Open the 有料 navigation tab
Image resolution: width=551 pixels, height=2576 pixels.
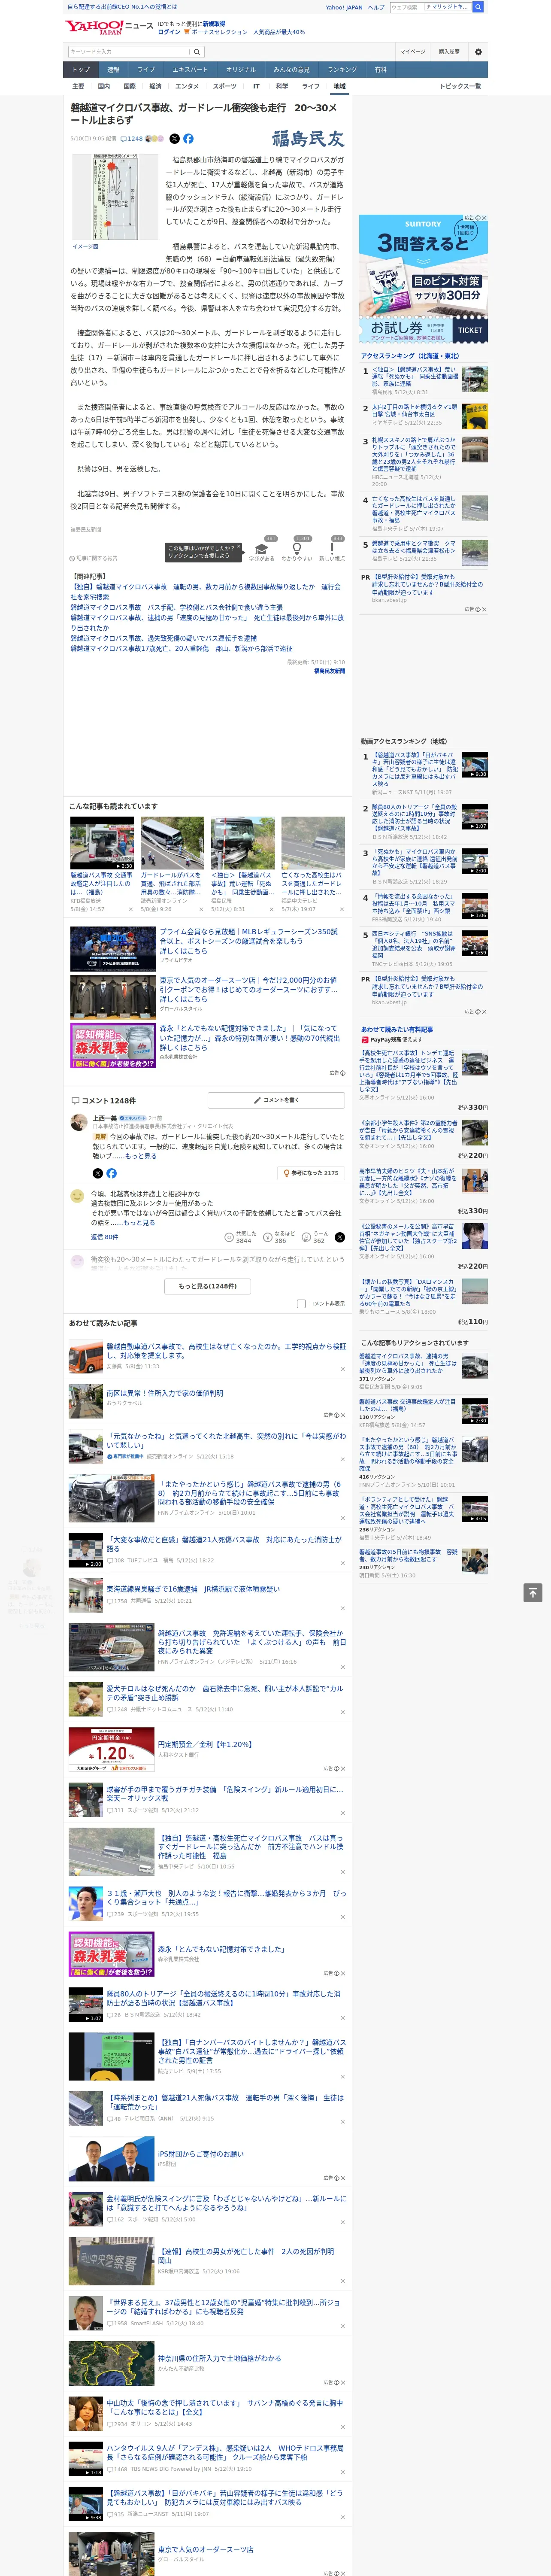[380, 70]
